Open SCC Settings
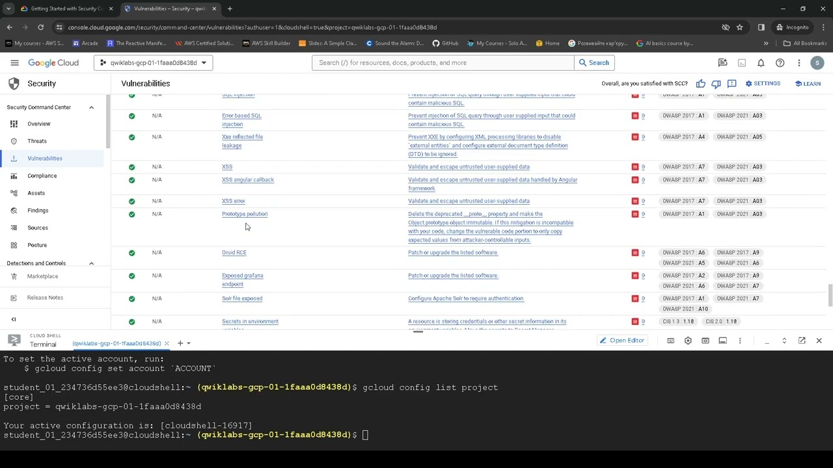This screenshot has height=468, width=833. [x=763, y=84]
